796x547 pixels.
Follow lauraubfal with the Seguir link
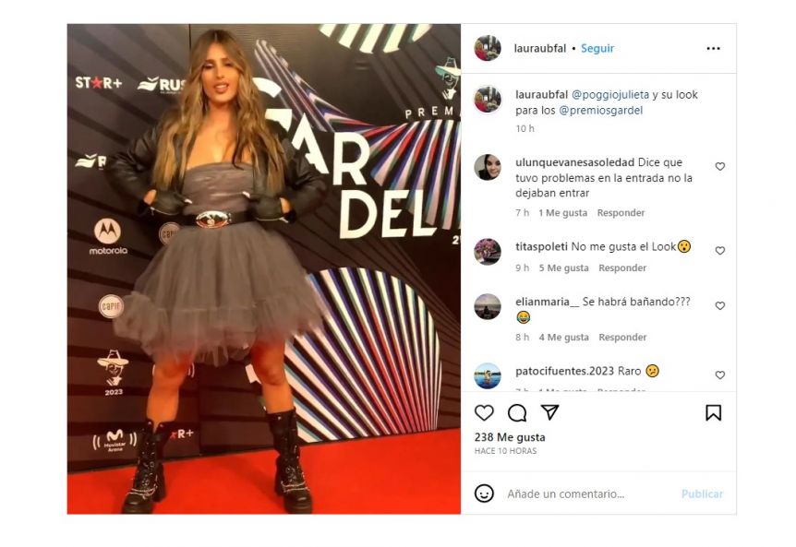[x=597, y=49]
